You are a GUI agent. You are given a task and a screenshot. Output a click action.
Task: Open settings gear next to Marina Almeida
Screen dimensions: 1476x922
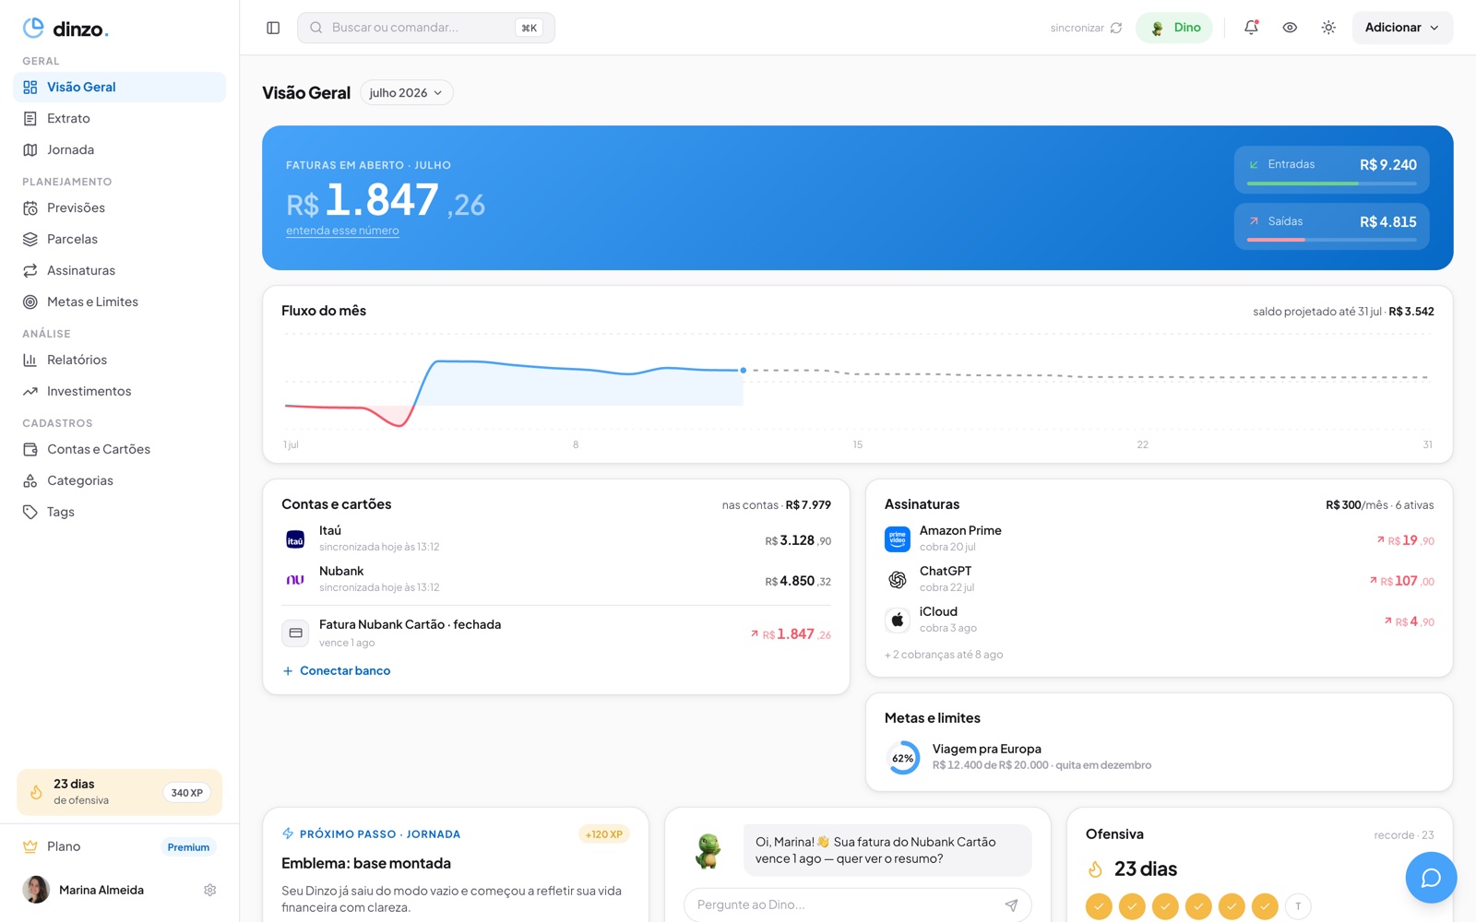pyautogui.click(x=210, y=890)
